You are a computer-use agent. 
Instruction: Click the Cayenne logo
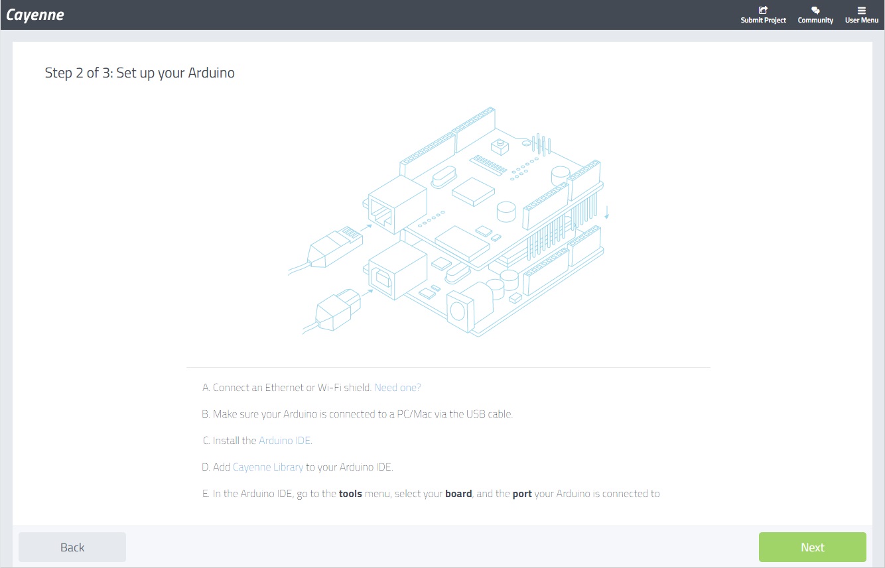[35, 15]
